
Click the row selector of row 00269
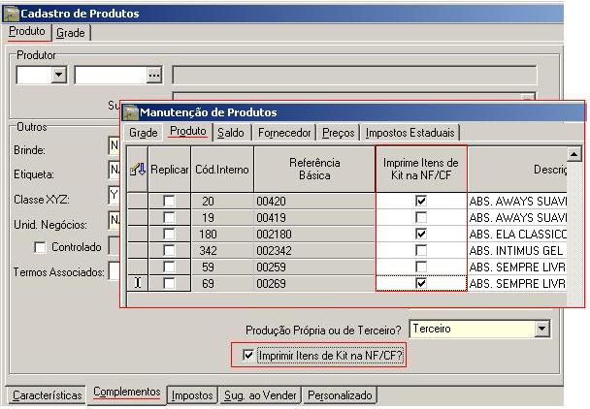(138, 283)
